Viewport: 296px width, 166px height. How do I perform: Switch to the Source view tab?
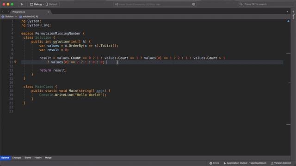5,158
